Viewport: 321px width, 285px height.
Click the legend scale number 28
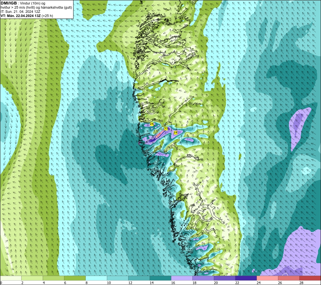(x=301, y=283)
